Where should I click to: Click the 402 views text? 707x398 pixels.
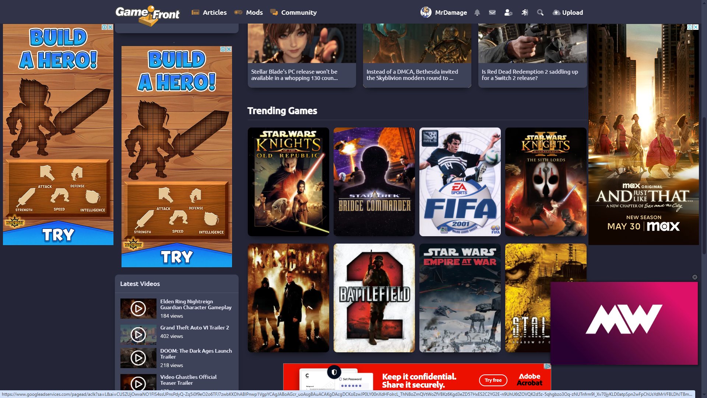(172, 336)
